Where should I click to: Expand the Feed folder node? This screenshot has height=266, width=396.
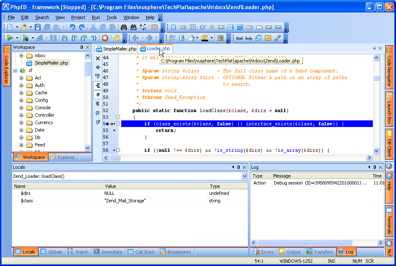(x=22, y=145)
